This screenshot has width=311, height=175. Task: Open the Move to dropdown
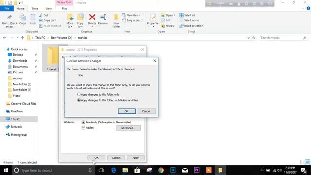coord(70,20)
